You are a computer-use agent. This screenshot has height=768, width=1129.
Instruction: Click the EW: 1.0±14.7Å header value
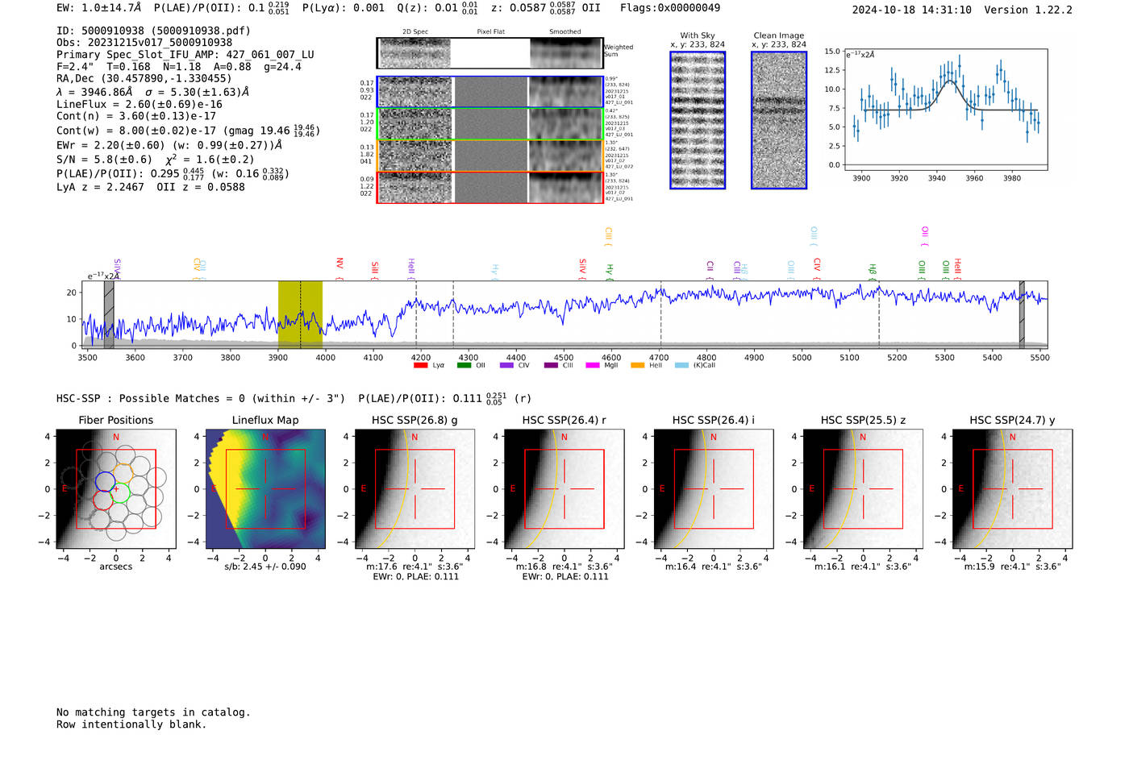pos(99,8)
